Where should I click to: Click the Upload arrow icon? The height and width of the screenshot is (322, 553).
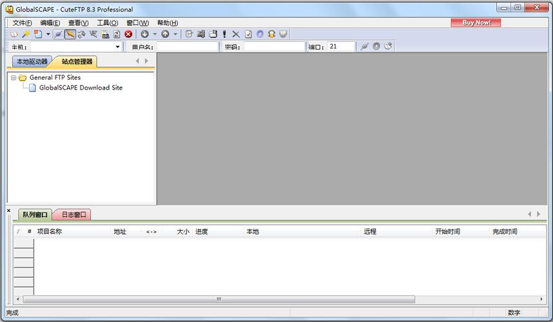[165, 34]
